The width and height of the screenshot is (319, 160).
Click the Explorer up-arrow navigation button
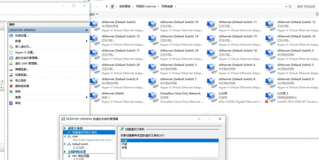pos(107,7)
